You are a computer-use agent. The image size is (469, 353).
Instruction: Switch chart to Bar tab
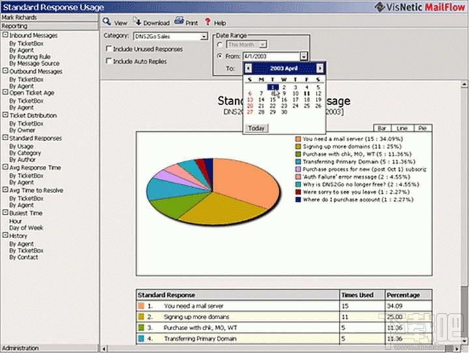point(382,129)
